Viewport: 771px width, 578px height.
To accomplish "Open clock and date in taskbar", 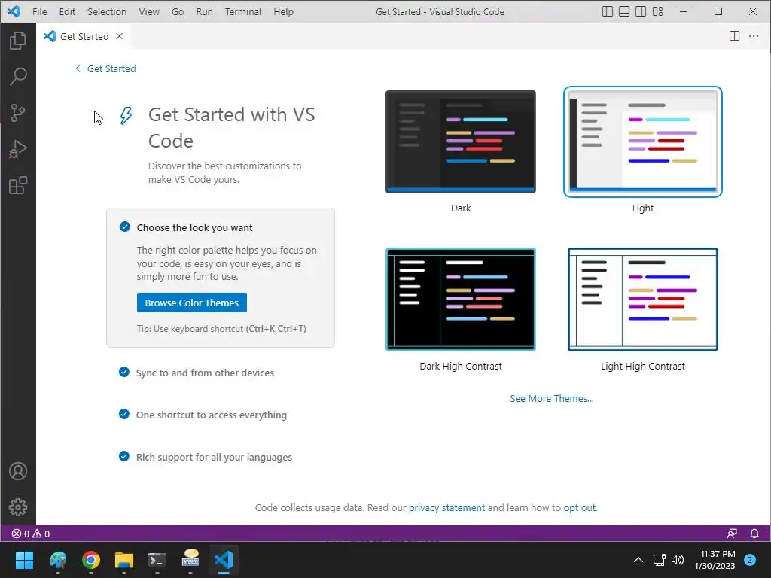I will tap(715, 560).
